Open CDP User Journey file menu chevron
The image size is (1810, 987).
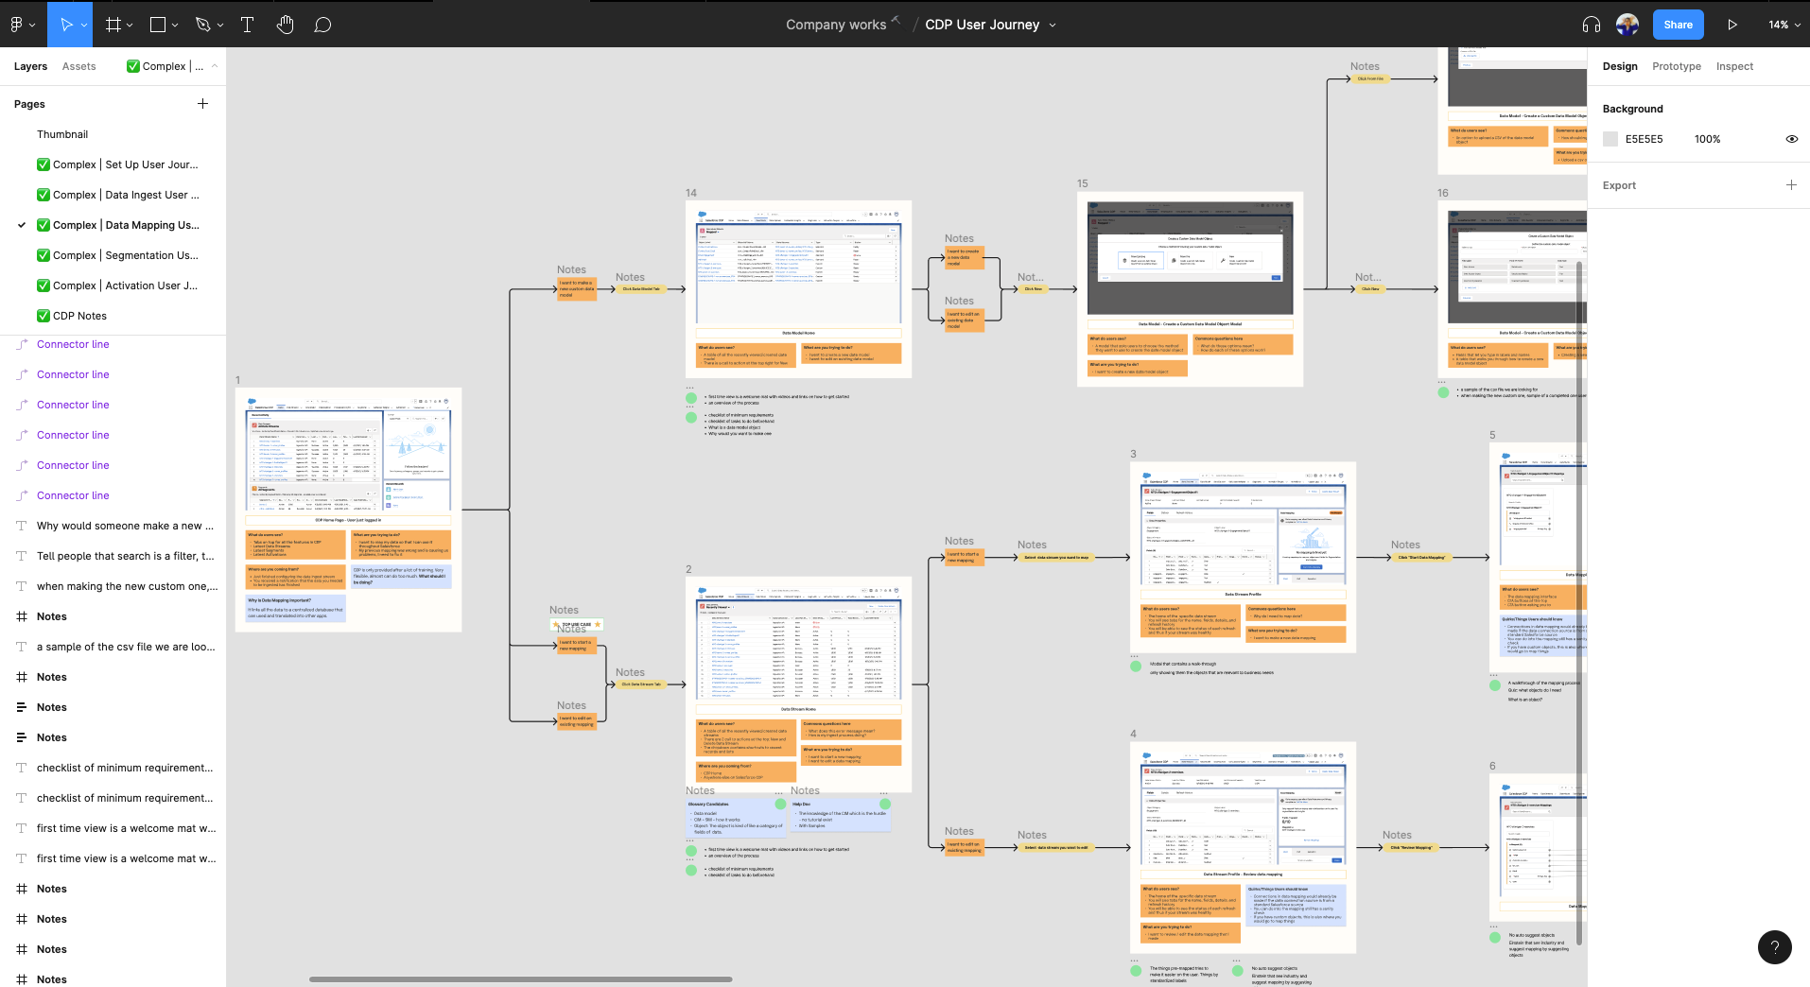click(1053, 25)
